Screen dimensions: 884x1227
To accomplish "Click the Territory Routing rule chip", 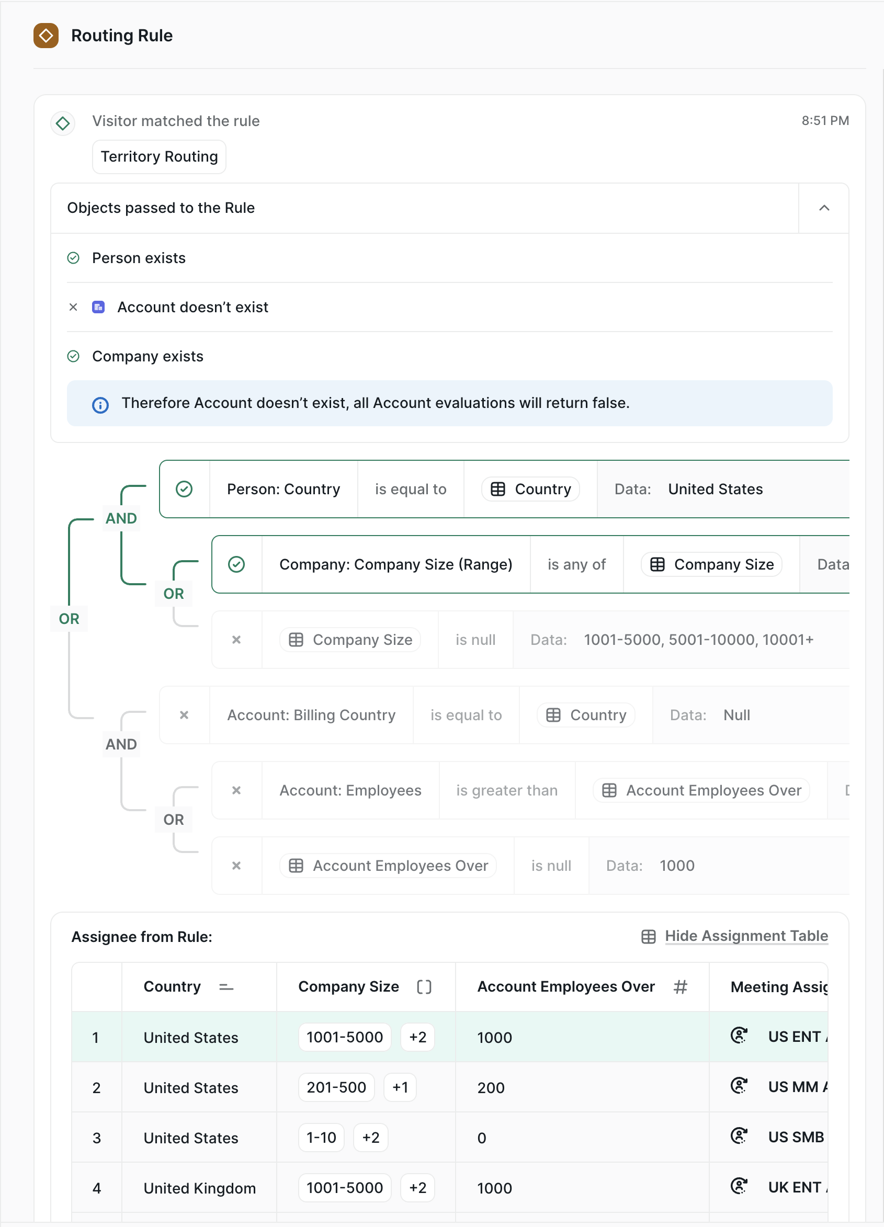I will click(159, 157).
